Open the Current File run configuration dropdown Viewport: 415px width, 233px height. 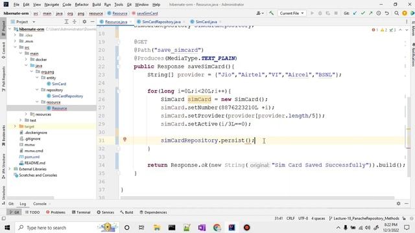(291, 13)
